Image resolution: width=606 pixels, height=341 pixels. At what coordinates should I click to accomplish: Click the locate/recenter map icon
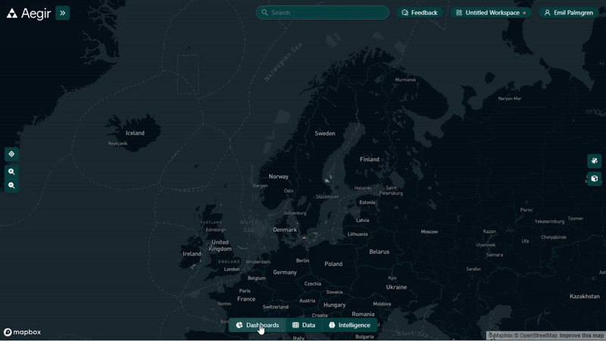click(11, 154)
